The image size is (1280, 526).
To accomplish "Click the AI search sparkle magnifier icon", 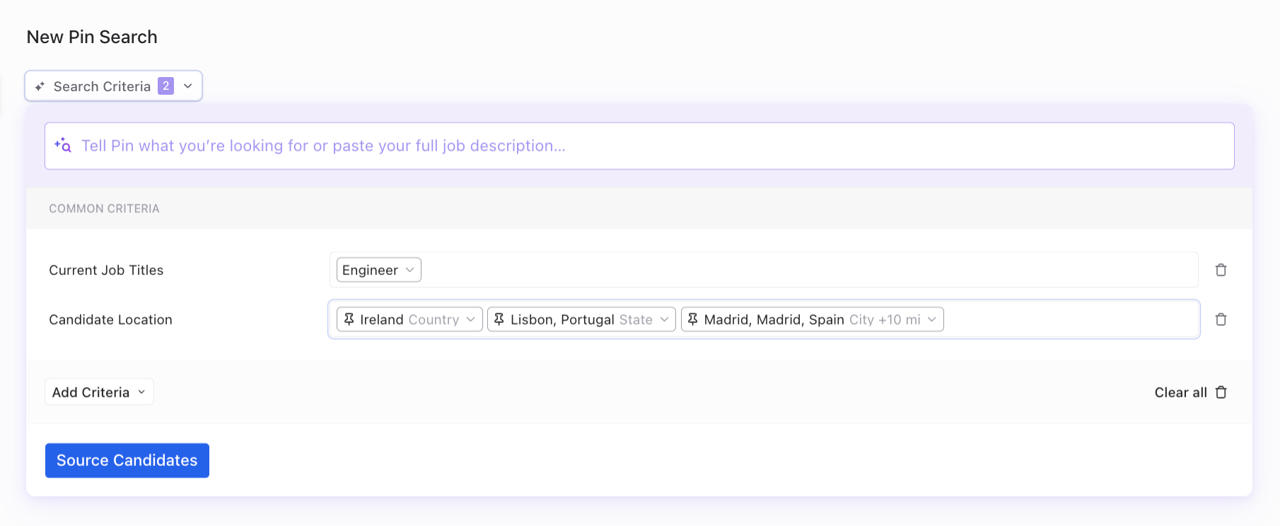I will [63, 145].
